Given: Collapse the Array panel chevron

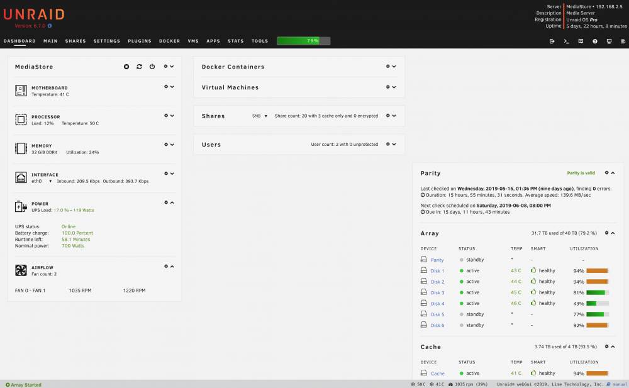Looking at the screenshot, I should (x=613, y=233).
